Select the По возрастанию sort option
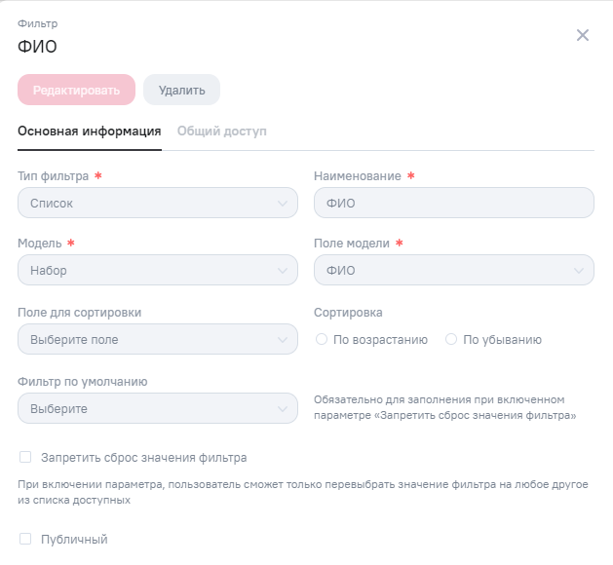Image resolution: width=613 pixels, height=565 pixels. [322, 340]
